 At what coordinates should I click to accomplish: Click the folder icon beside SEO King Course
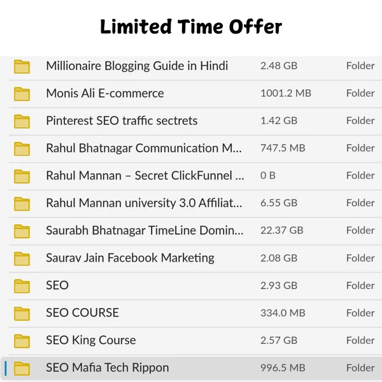pyautogui.click(x=22, y=340)
